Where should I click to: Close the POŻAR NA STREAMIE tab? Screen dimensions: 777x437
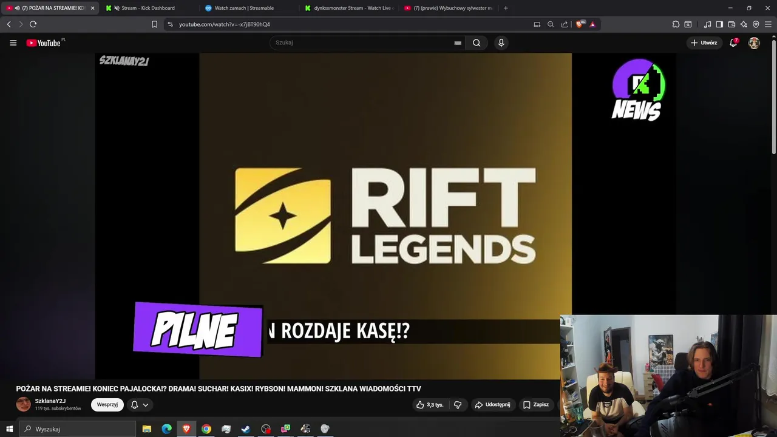[92, 8]
